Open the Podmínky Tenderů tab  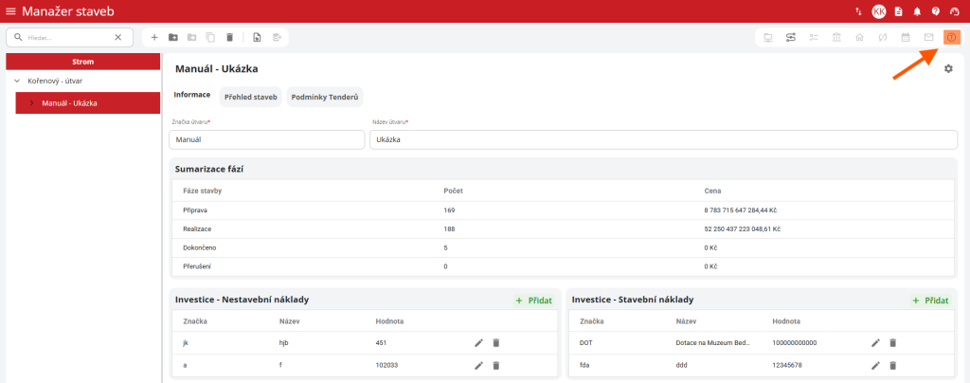pos(325,97)
